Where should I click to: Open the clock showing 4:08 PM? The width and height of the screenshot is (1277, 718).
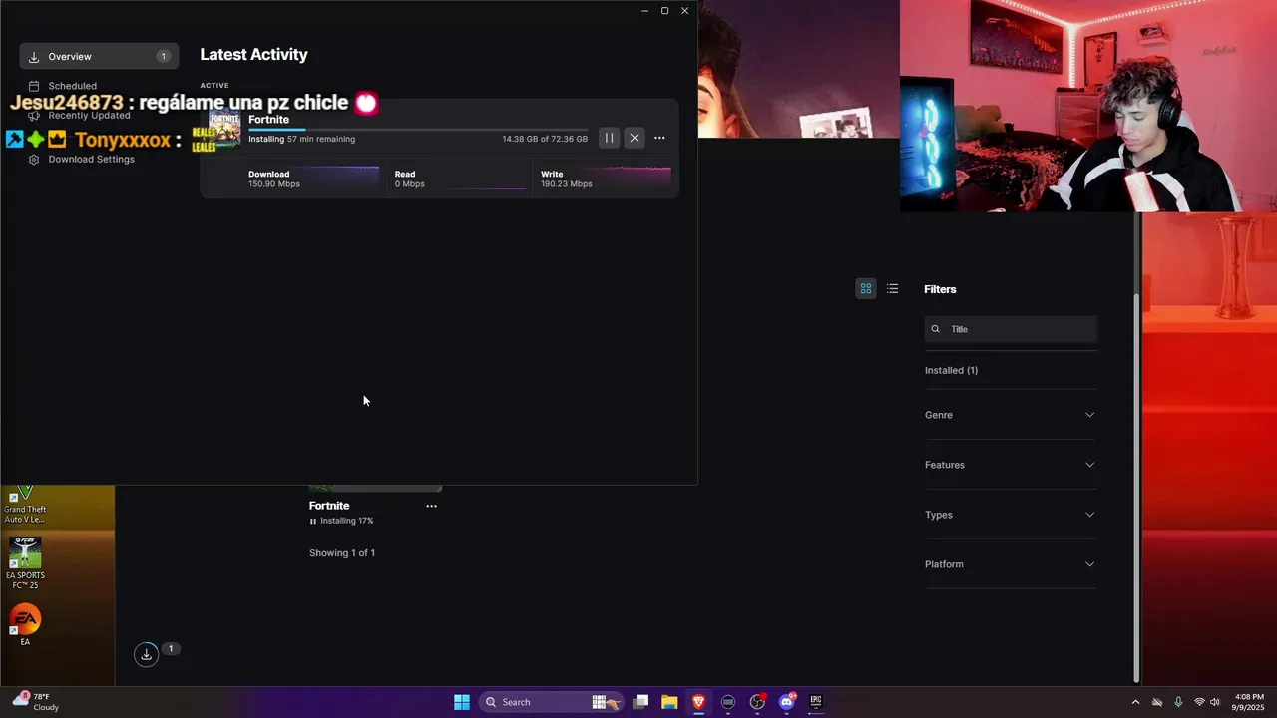pyautogui.click(x=1249, y=702)
